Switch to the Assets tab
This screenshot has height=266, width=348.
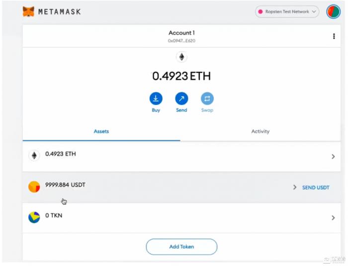point(101,131)
